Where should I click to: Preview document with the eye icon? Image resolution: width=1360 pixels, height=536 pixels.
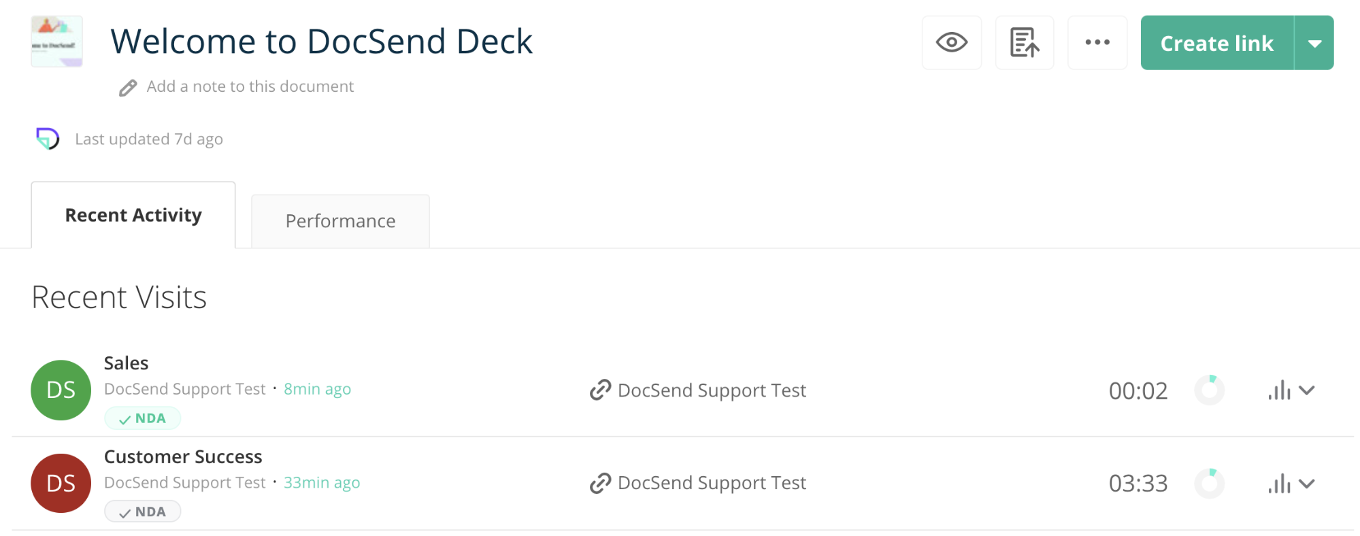pos(951,43)
